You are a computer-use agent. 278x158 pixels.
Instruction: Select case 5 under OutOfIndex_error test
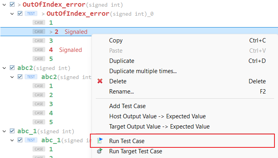point(51,59)
